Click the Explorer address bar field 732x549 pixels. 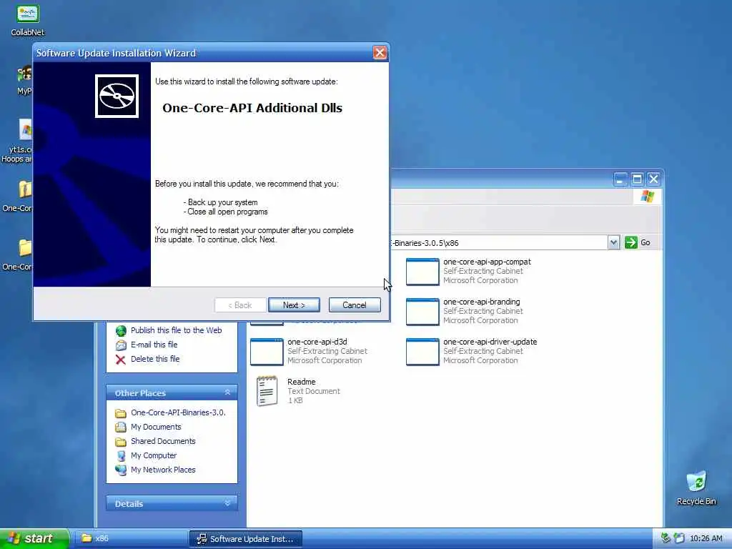coord(498,243)
